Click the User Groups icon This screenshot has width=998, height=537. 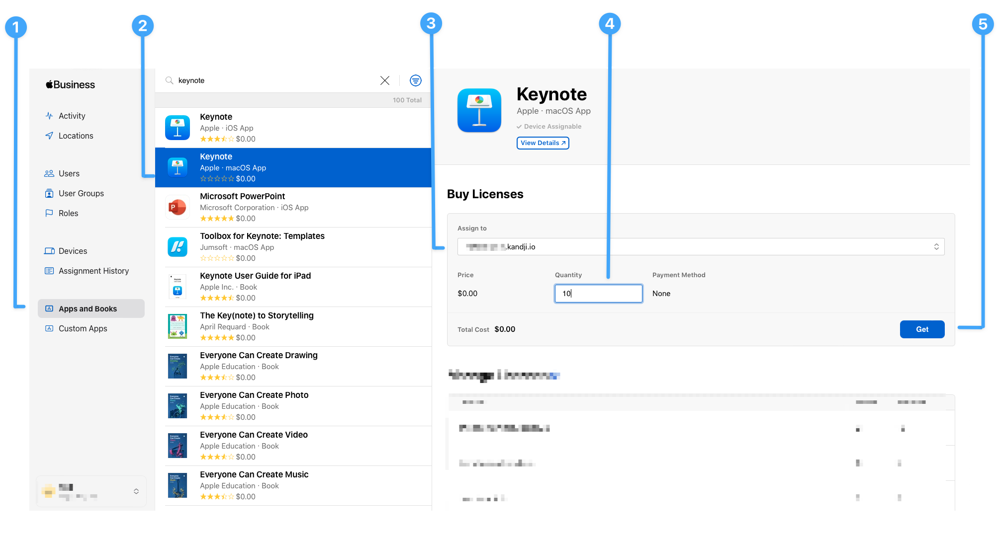[x=49, y=193]
